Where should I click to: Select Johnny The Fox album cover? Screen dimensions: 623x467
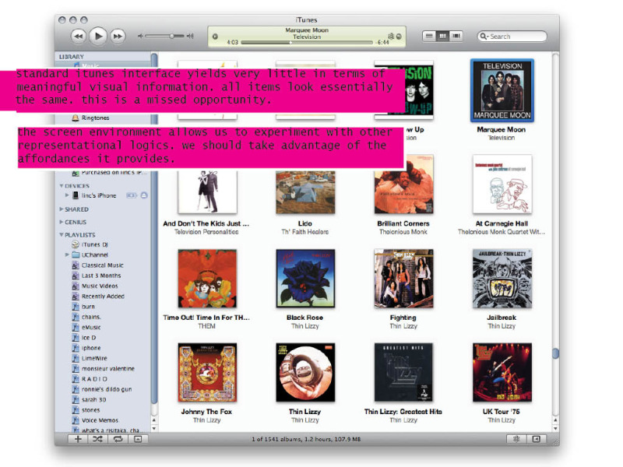click(207, 373)
